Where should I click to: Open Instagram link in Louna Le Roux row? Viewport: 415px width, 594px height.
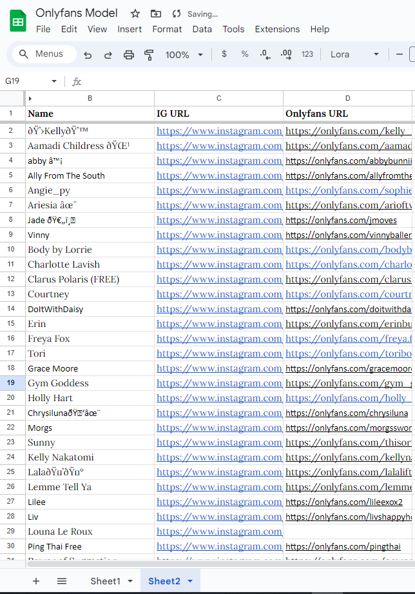pos(219,531)
